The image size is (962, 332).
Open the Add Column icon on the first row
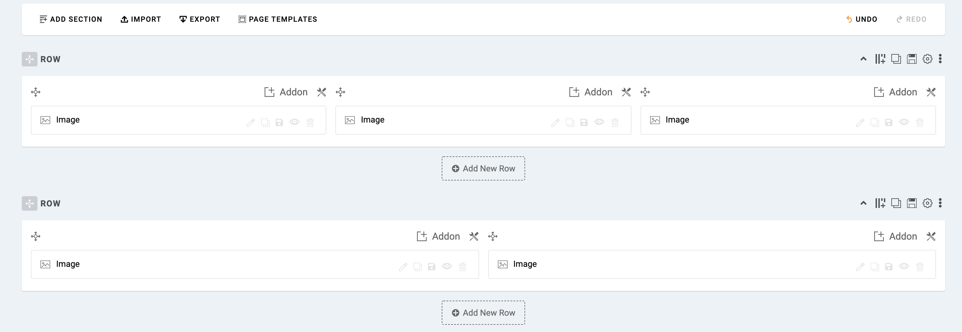pyautogui.click(x=880, y=59)
